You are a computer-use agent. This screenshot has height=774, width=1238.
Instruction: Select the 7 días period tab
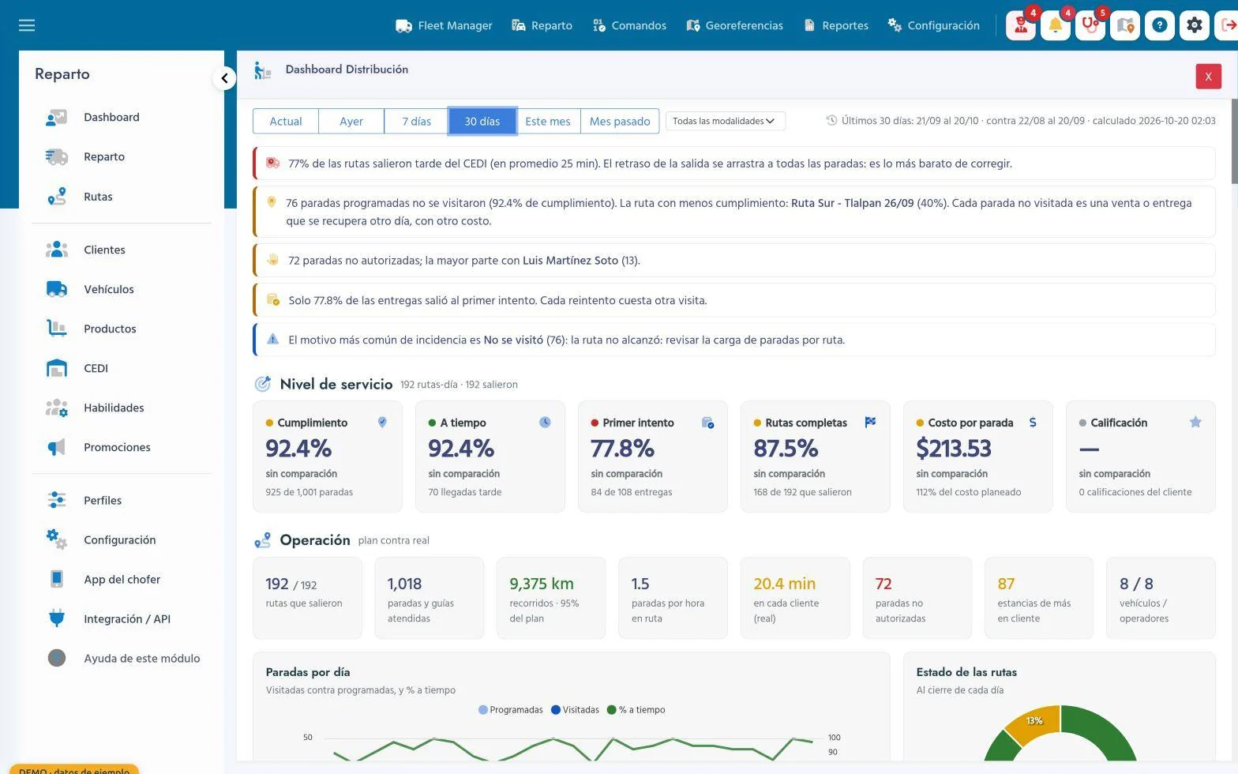[416, 122]
